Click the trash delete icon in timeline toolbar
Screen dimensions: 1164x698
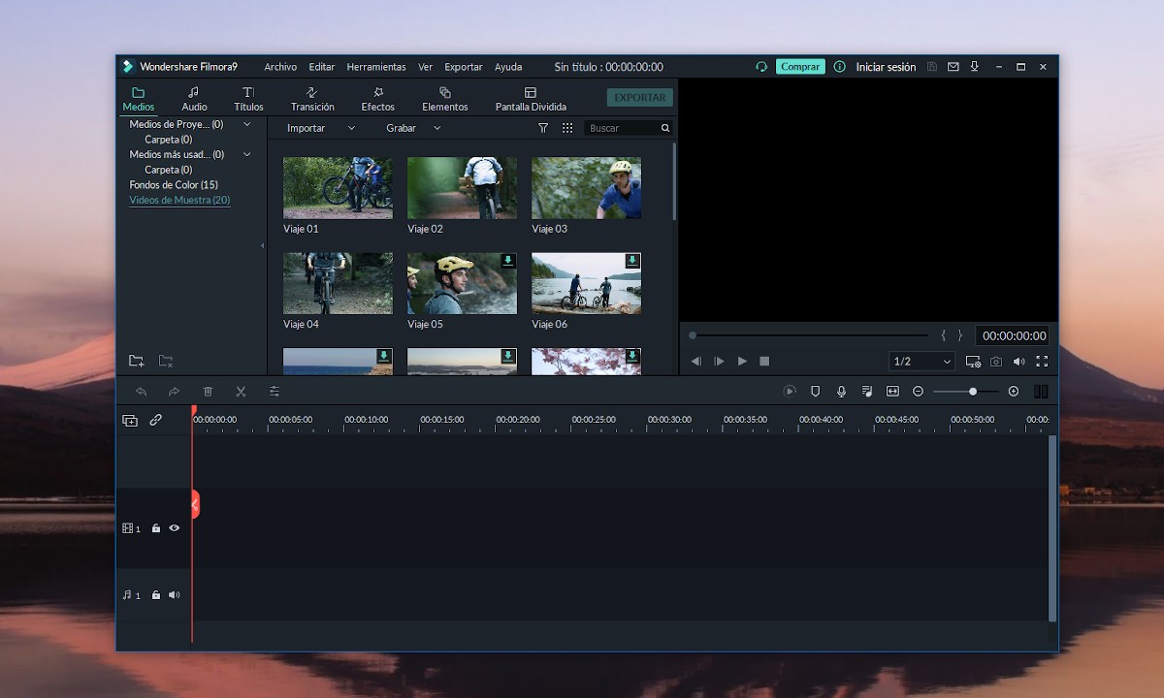point(208,392)
